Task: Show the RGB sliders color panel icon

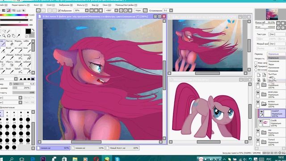Action: click(x=4, y=11)
